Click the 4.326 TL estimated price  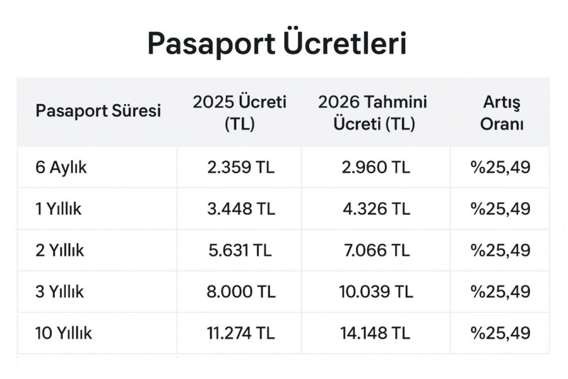(x=375, y=209)
